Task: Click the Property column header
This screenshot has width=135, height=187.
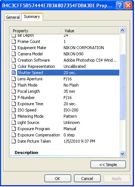Action: 35,31
